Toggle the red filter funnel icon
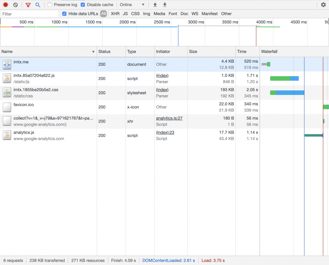 [x=28, y=5]
